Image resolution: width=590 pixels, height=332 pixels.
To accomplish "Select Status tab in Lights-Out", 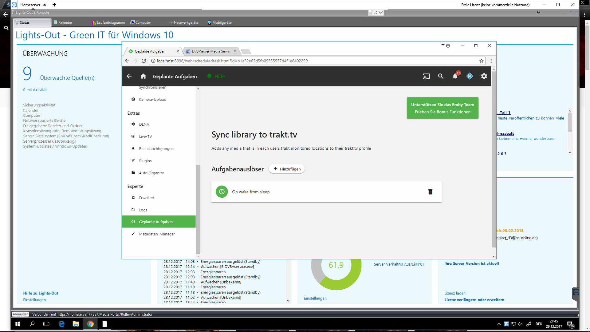I will tap(32, 22).
